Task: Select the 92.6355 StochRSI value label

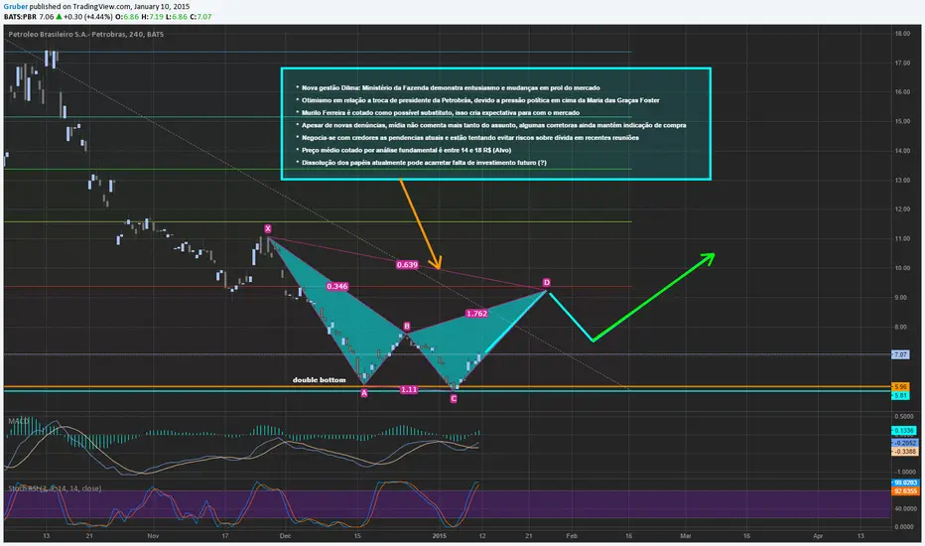Action: [x=905, y=491]
